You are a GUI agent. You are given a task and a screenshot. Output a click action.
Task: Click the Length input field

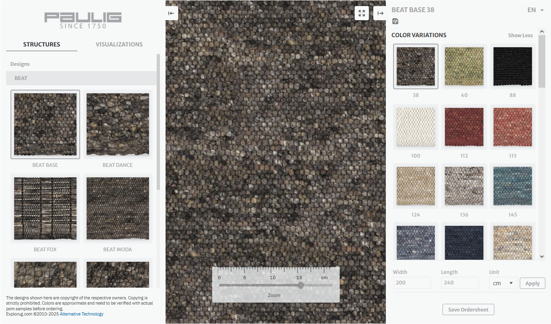pyautogui.click(x=460, y=283)
